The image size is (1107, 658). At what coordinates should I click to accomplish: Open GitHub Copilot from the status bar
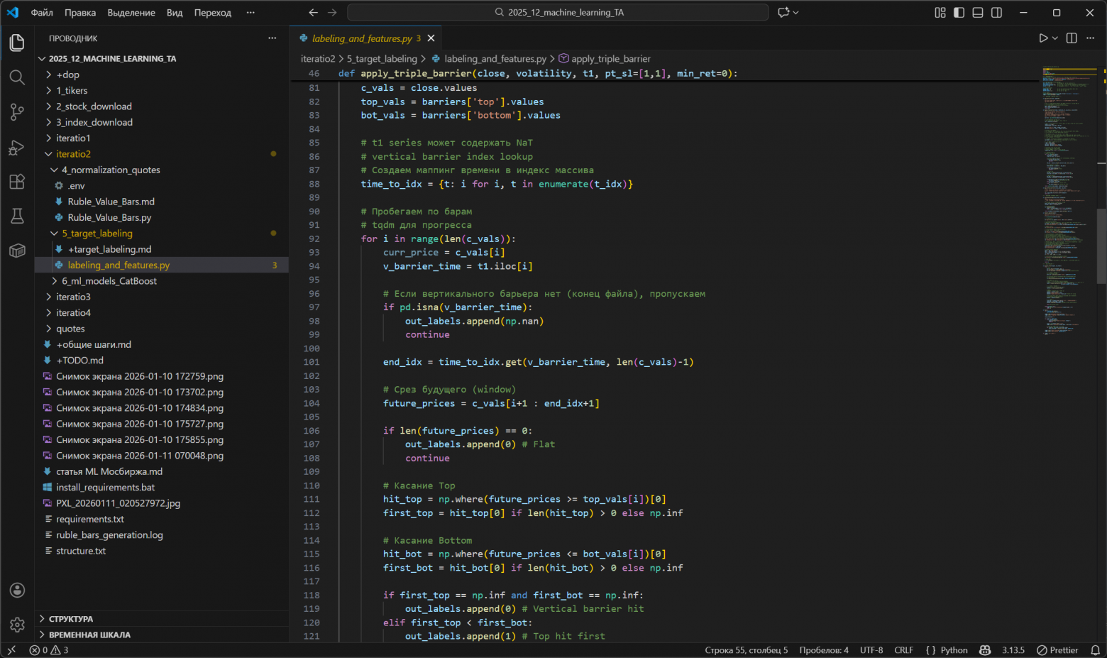point(984,649)
